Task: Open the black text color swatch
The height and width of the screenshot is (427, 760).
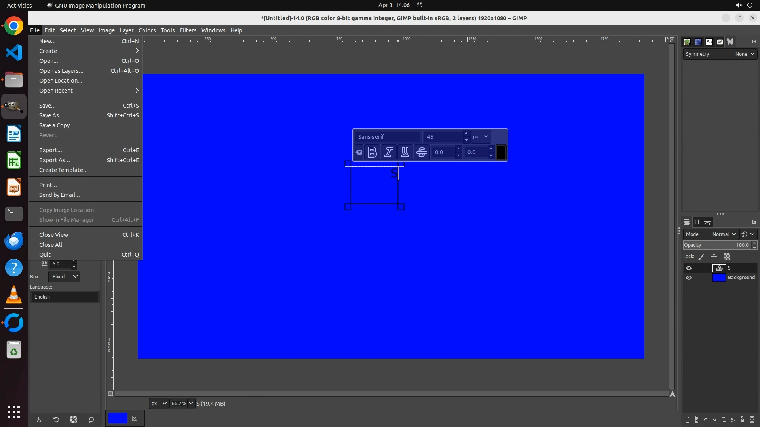Action: 501,152
